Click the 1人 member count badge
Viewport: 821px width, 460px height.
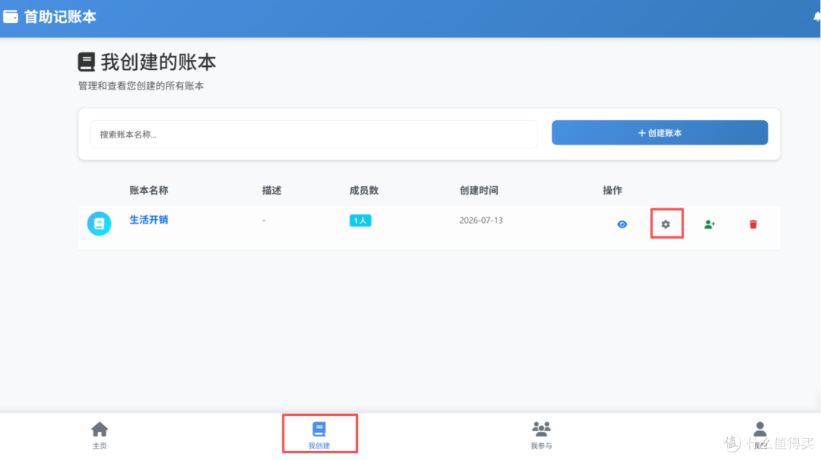(x=360, y=220)
